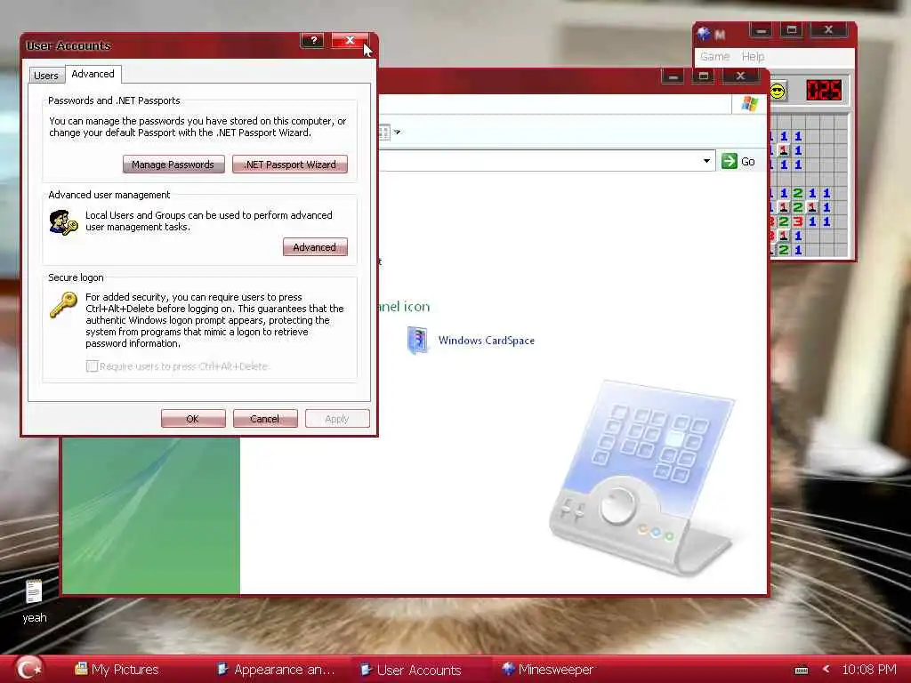This screenshot has height=683, width=911.
Task: Maximize the Control Panel window
Action: point(704,76)
